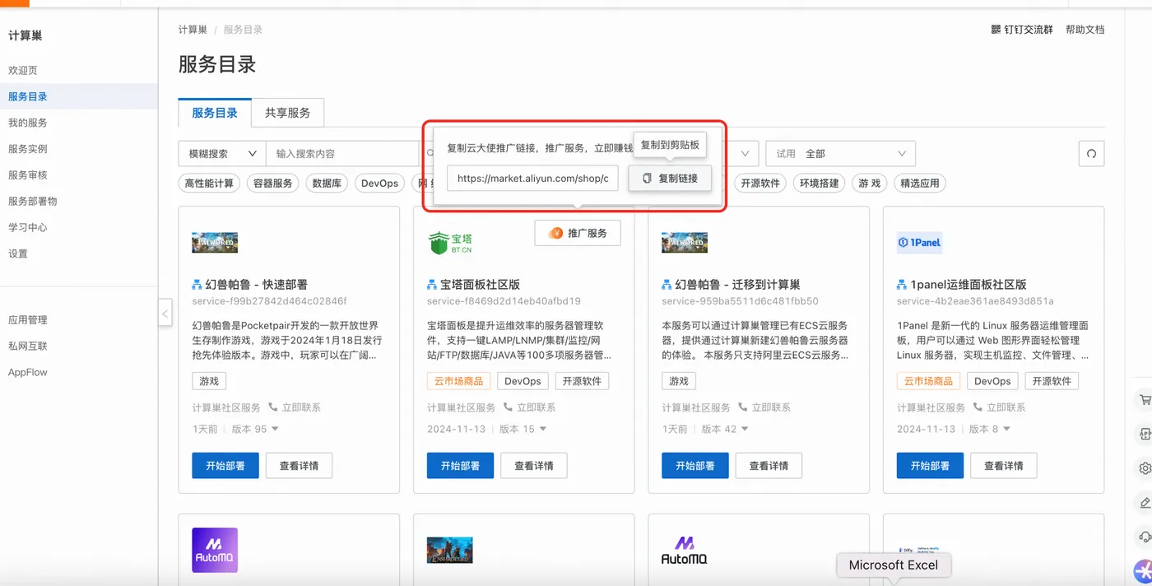Filter by DevOps category tag in filter row

coord(379,184)
